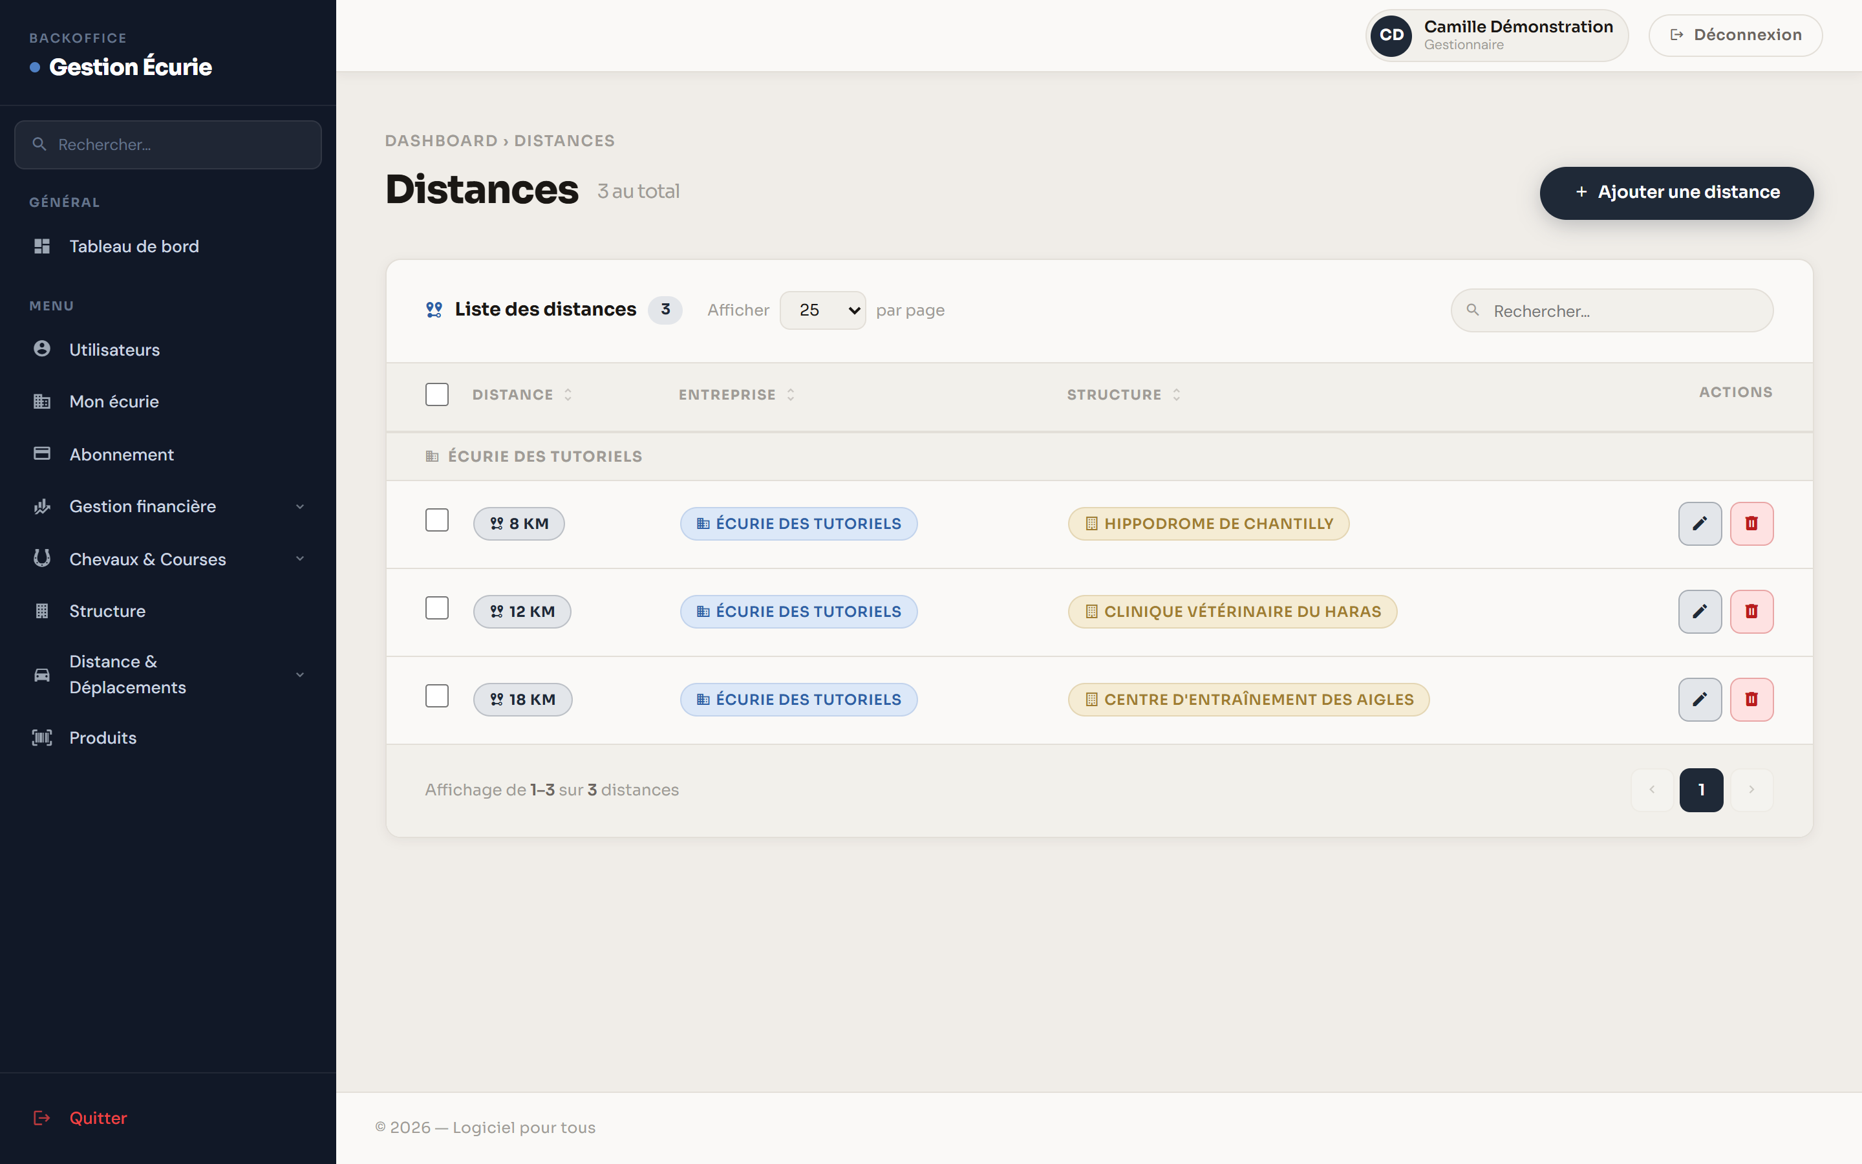Click the HIPPODROME DE CHANTILLY tag
The height and width of the screenshot is (1164, 1862).
click(x=1208, y=524)
